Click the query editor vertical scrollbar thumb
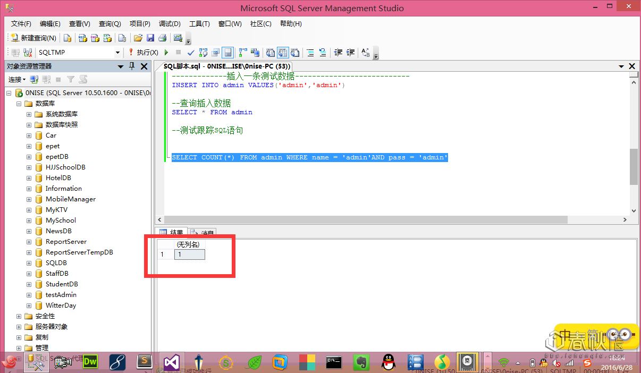 coord(634,166)
